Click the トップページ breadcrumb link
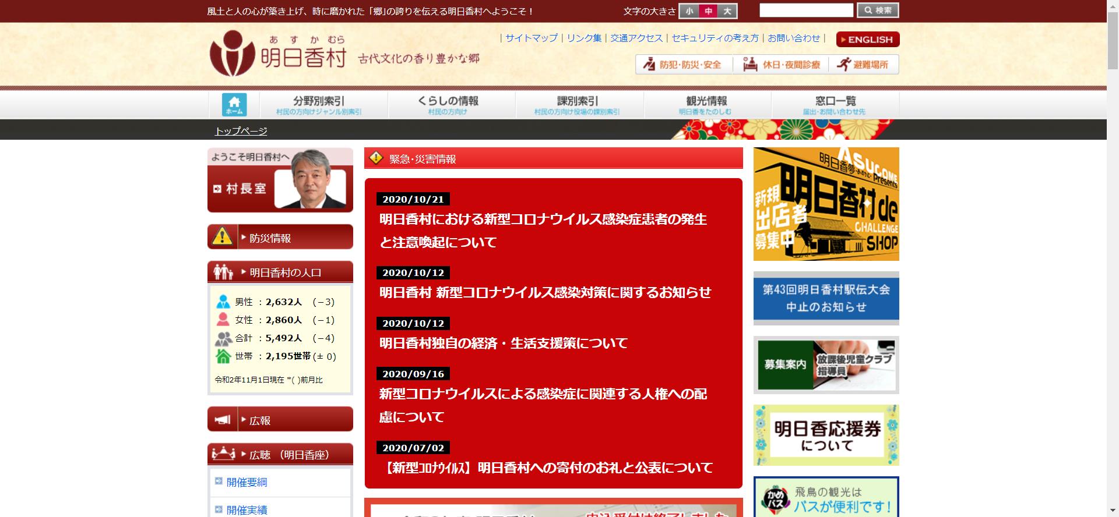Viewport: 1119px width, 517px height. tap(241, 131)
